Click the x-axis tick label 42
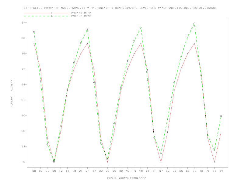The width and height of the screenshot is (241, 186). pos(127,171)
